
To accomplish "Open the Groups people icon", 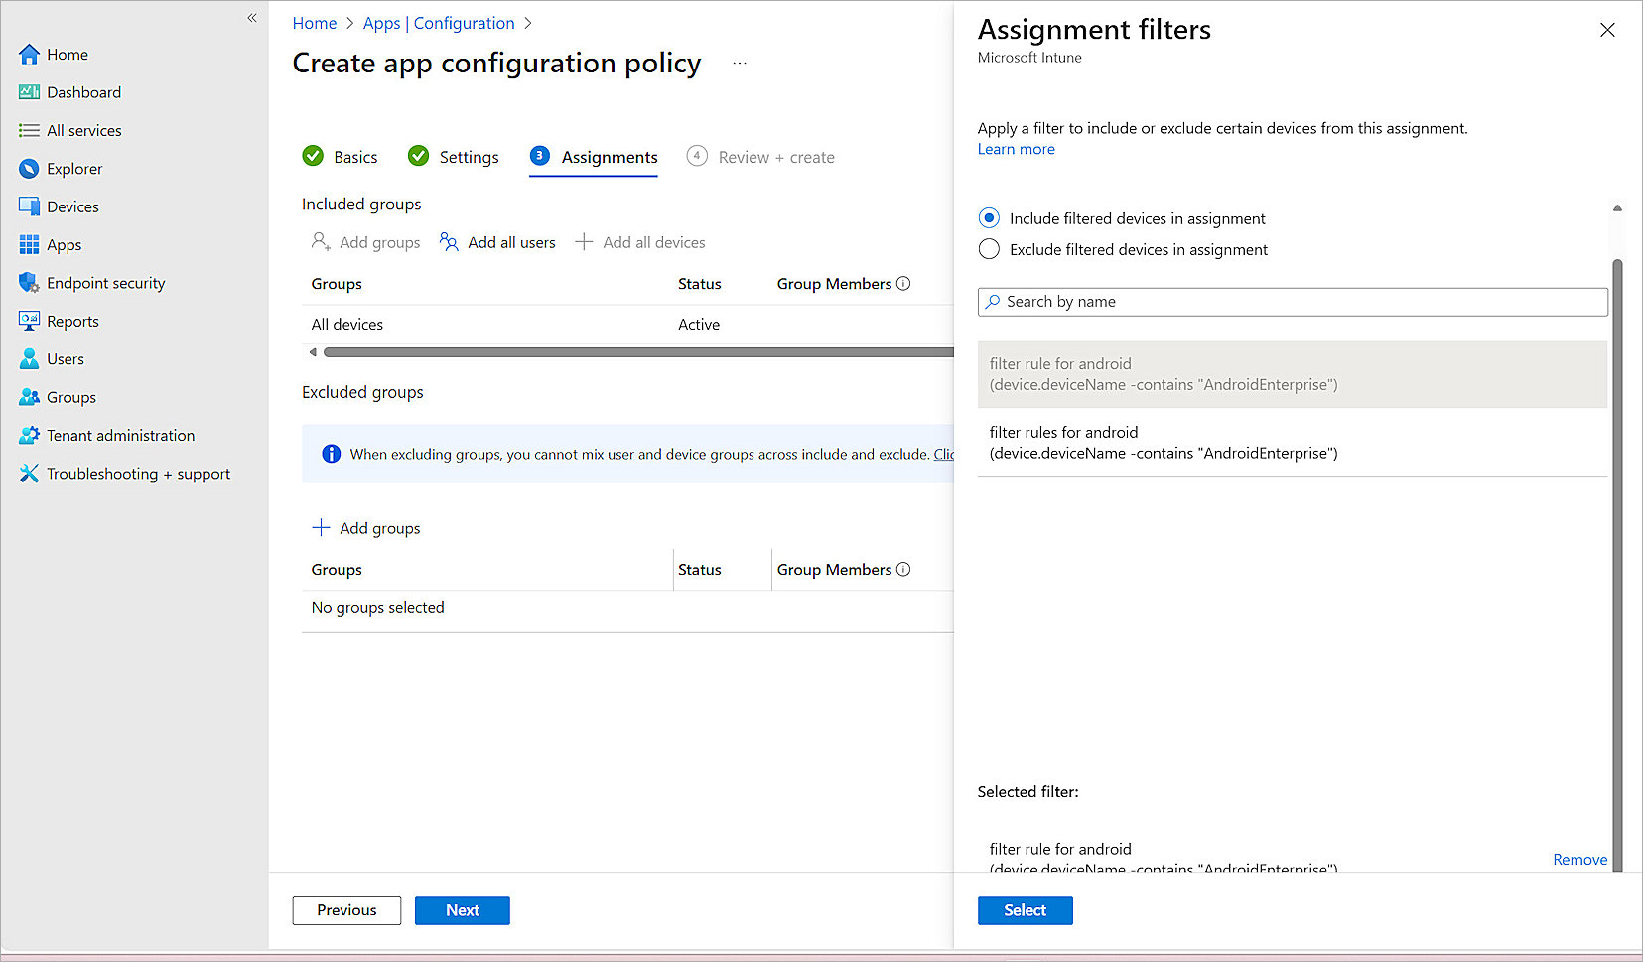I will pyautogui.click(x=29, y=397).
